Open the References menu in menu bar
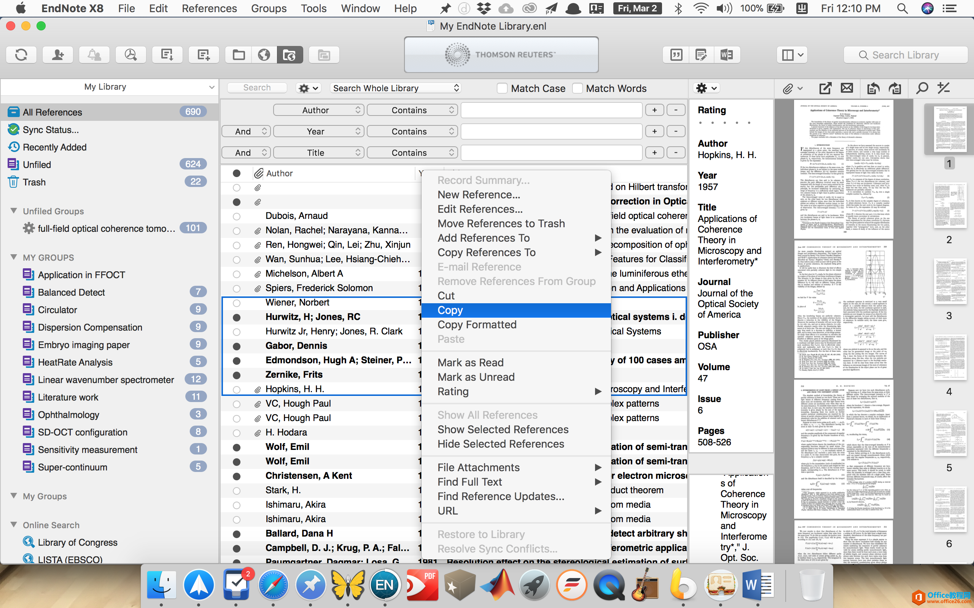The width and height of the screenshot is (974, 608). [209, 8]
